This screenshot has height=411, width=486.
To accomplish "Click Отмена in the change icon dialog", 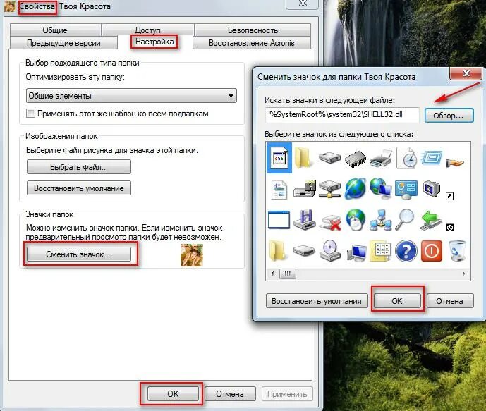I will 450,301.
